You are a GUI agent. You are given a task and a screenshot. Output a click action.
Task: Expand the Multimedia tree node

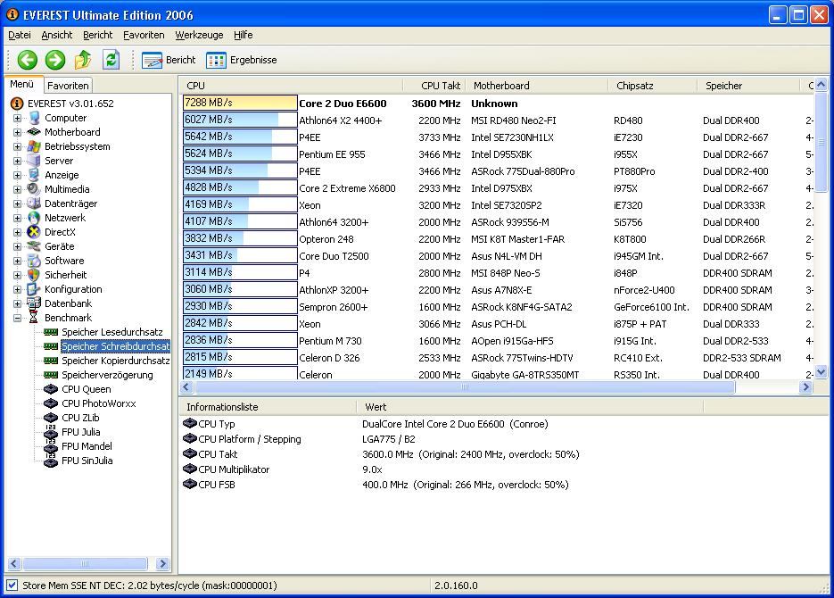18,189
